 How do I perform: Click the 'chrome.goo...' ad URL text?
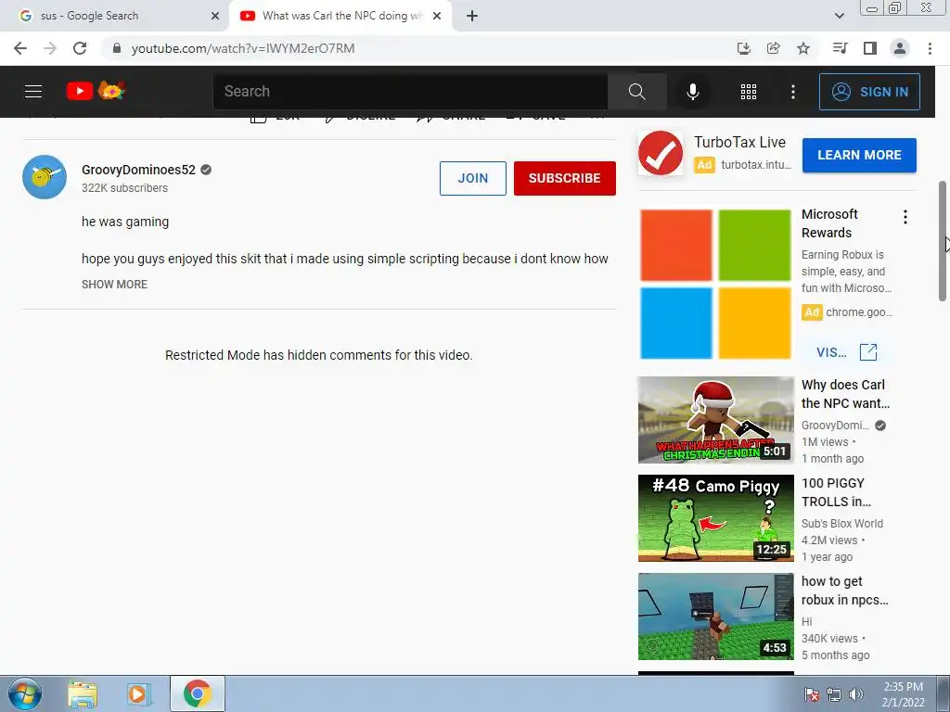859,312
